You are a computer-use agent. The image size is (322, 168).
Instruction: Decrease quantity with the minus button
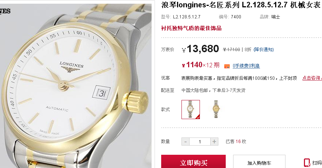point(186,142)
